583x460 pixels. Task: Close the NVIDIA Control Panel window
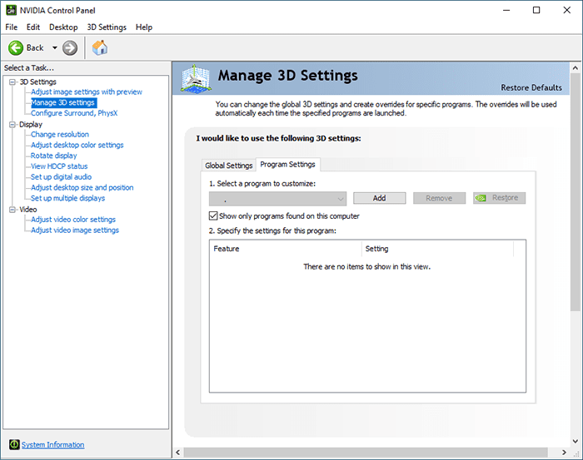click(566, 10)
